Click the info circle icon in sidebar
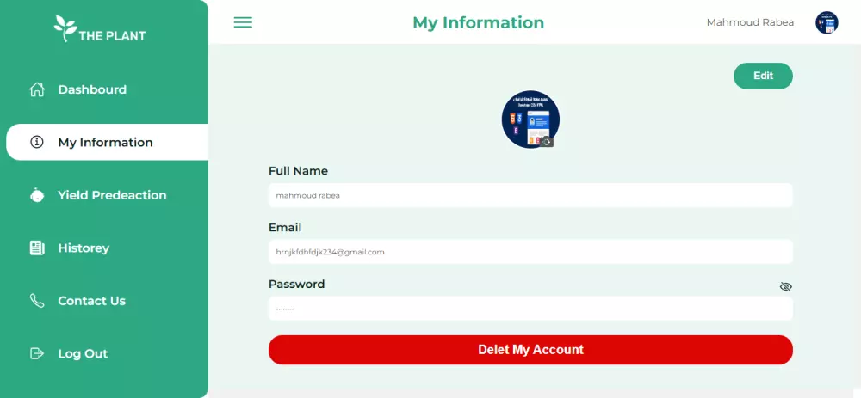 tap(37, 142)
